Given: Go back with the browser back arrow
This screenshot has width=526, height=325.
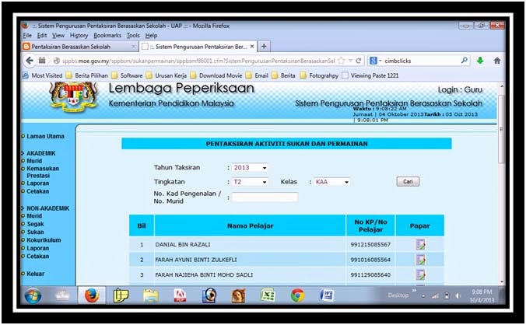Looking at the screenshot, I should coord(30,61).
